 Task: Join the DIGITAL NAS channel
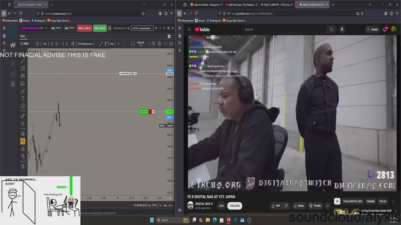click(221, 206)
